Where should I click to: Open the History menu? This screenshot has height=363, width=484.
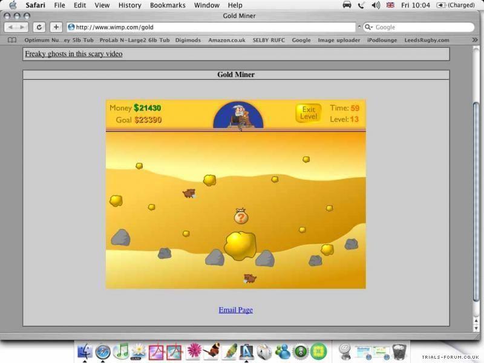129,5
